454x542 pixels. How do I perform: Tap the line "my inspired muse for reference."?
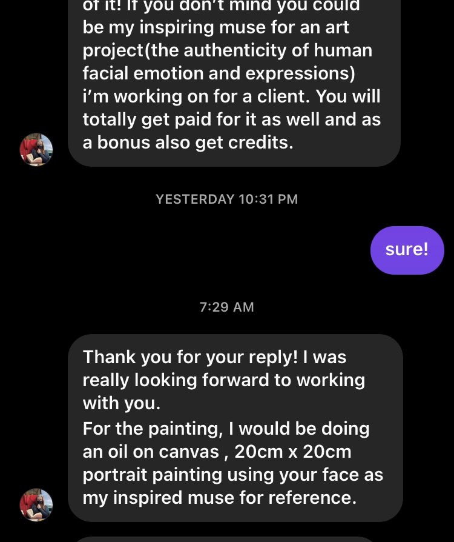pos(218,498)
